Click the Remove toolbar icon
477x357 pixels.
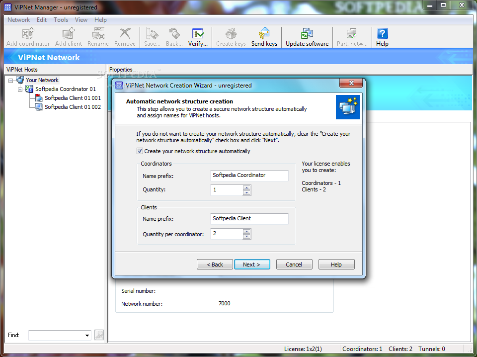[125, 33]
